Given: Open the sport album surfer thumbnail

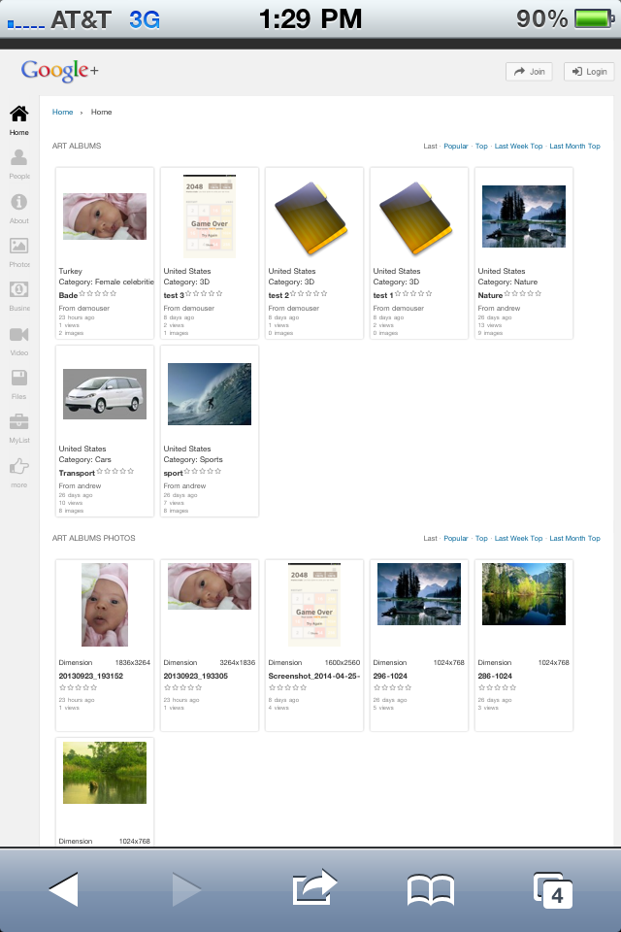Looking at the screenshot, I should click(210, 394).
